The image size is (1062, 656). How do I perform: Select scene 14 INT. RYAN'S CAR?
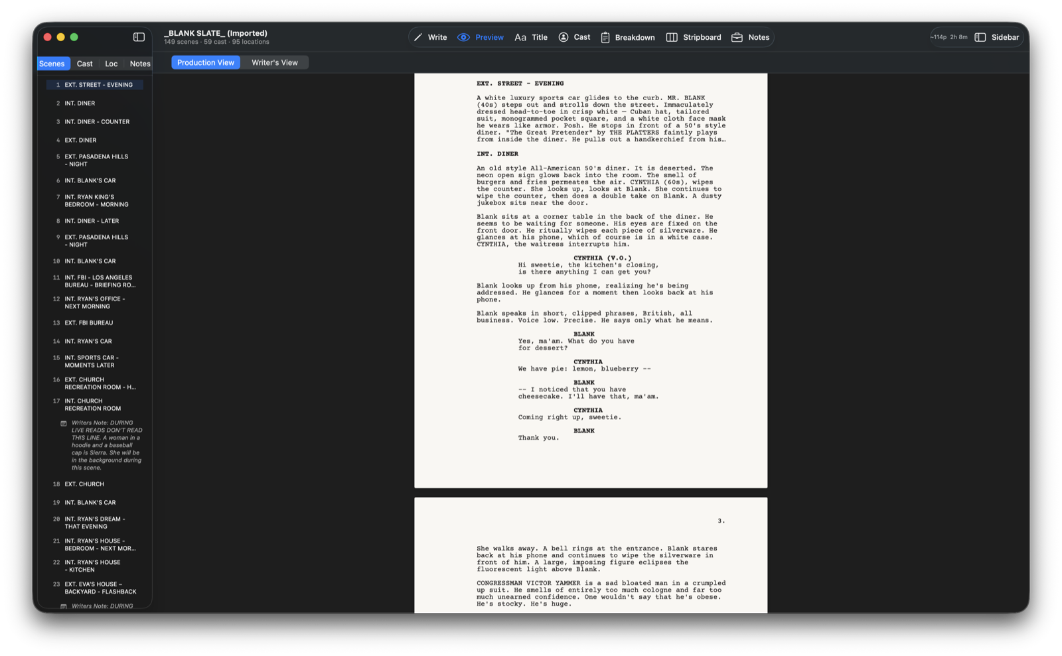tap(95, 342)
